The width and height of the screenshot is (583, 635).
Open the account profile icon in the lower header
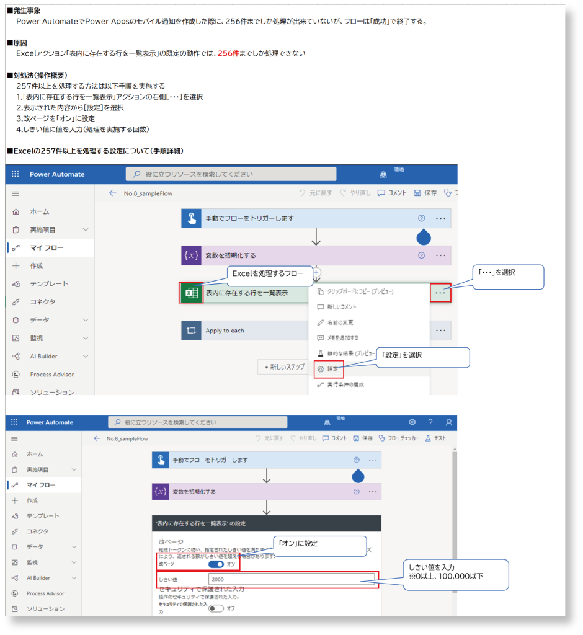(449, 422)
